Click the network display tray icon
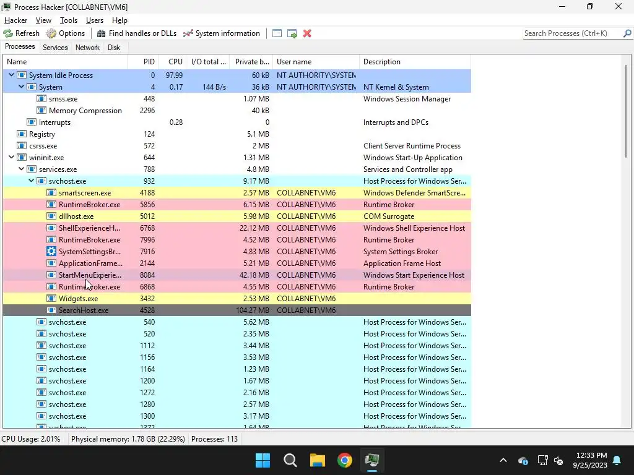 [x=542, y=460]
